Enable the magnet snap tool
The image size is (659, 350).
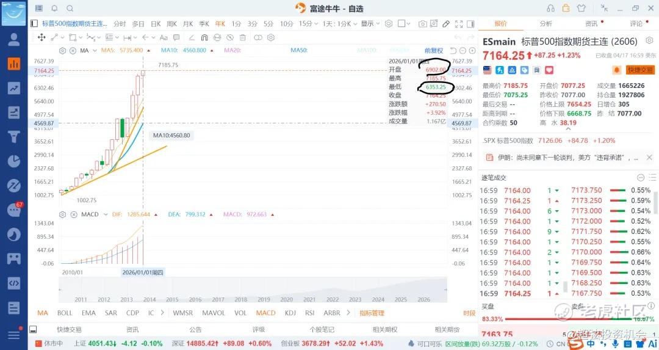(204, 37)
